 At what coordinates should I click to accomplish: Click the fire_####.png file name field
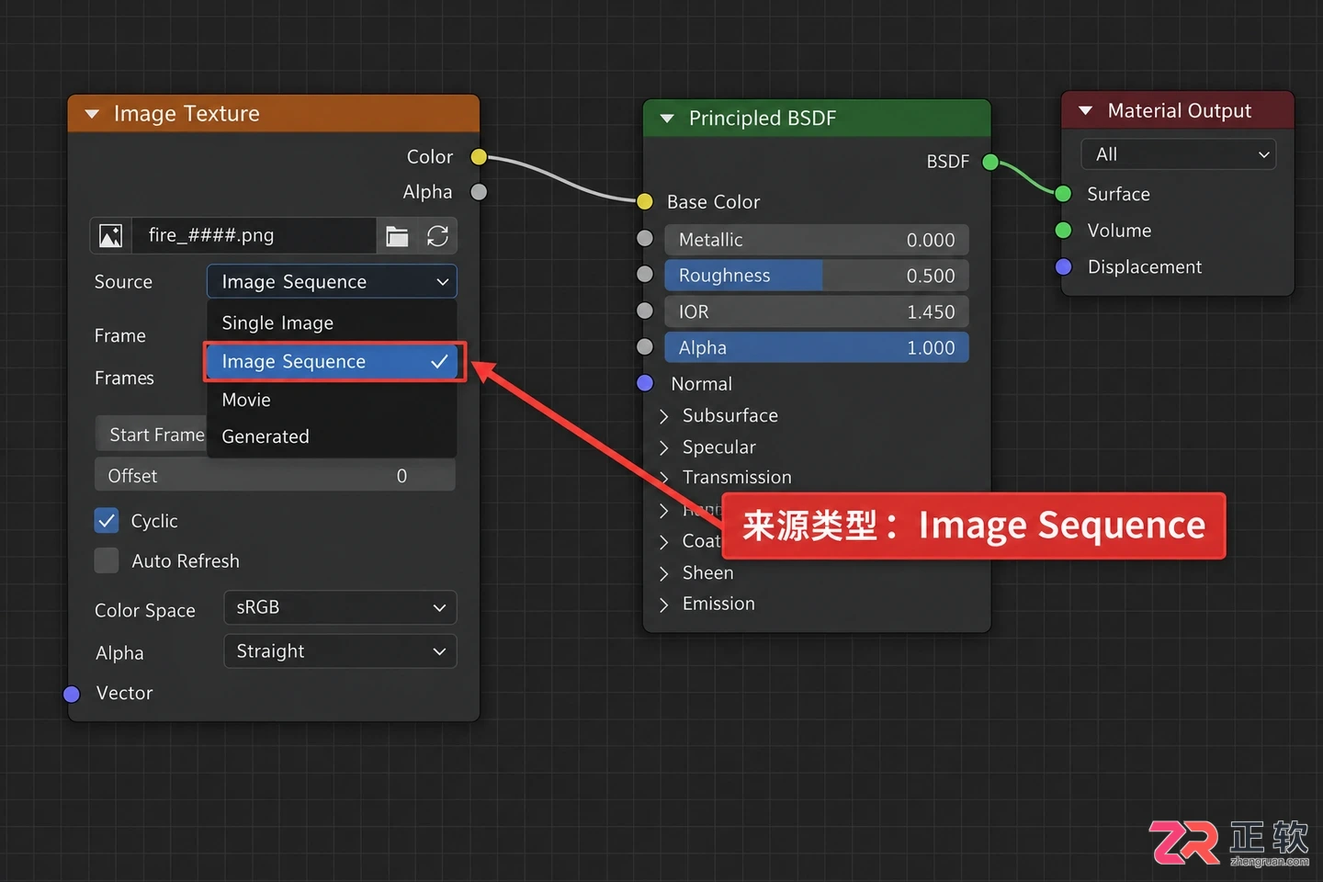coord(254,236)
